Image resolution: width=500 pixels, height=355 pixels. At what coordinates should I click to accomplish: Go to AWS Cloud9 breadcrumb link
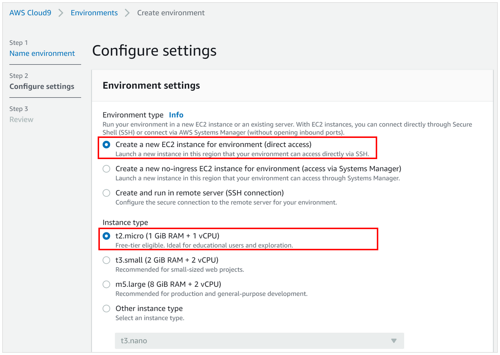[x=30, y=13]
